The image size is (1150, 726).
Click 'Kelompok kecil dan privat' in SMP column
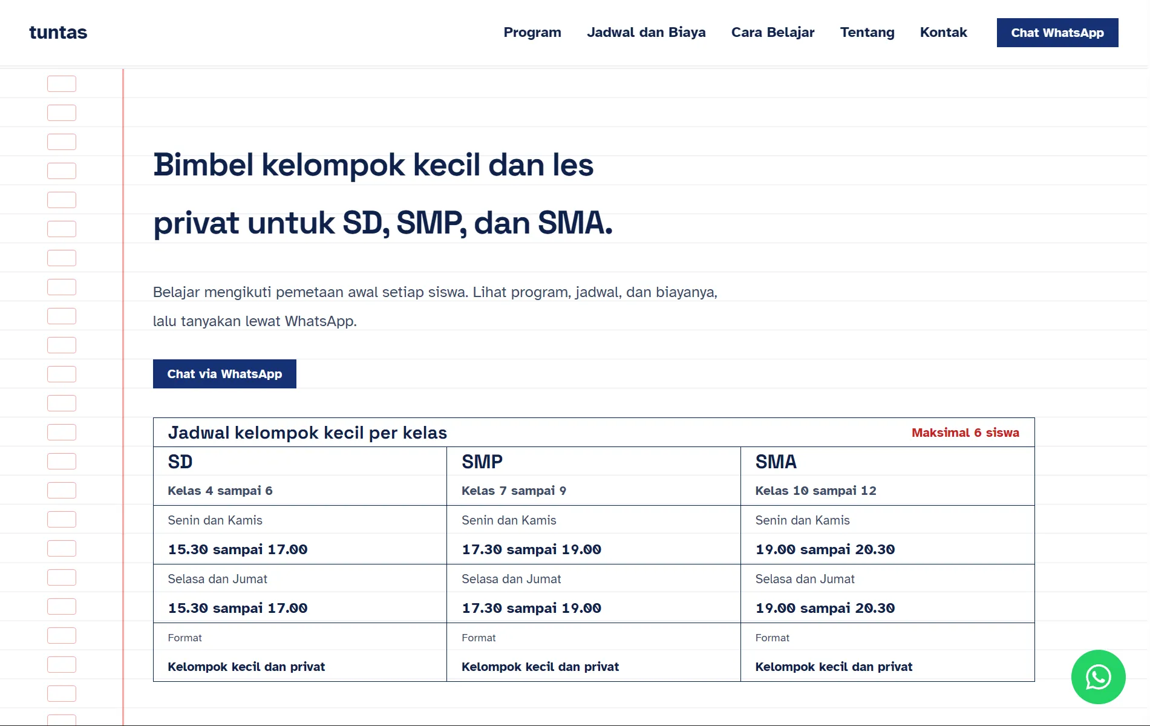(540, 667)
